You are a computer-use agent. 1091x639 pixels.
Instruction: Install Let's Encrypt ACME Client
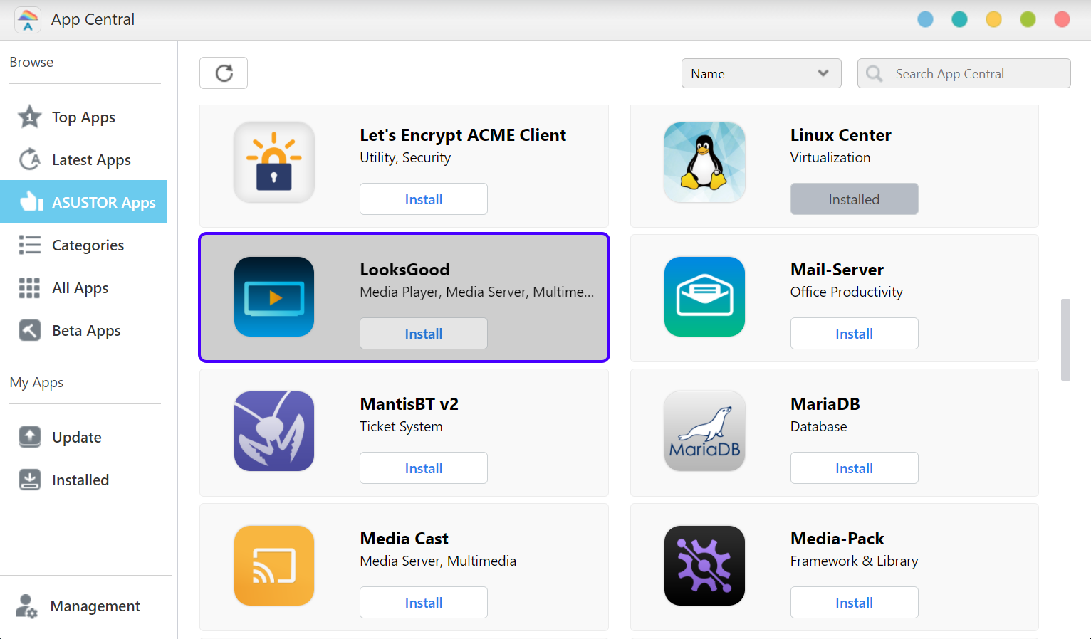pos(424,199)
